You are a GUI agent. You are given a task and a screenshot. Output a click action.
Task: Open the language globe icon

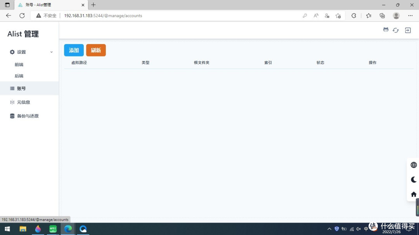point(413,165)
